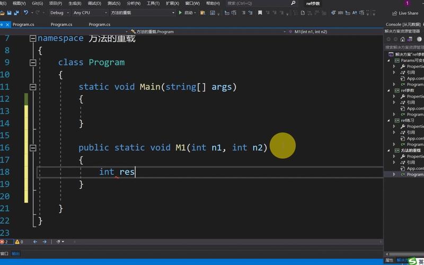Click the 启动 start button label

coord(189,13)
